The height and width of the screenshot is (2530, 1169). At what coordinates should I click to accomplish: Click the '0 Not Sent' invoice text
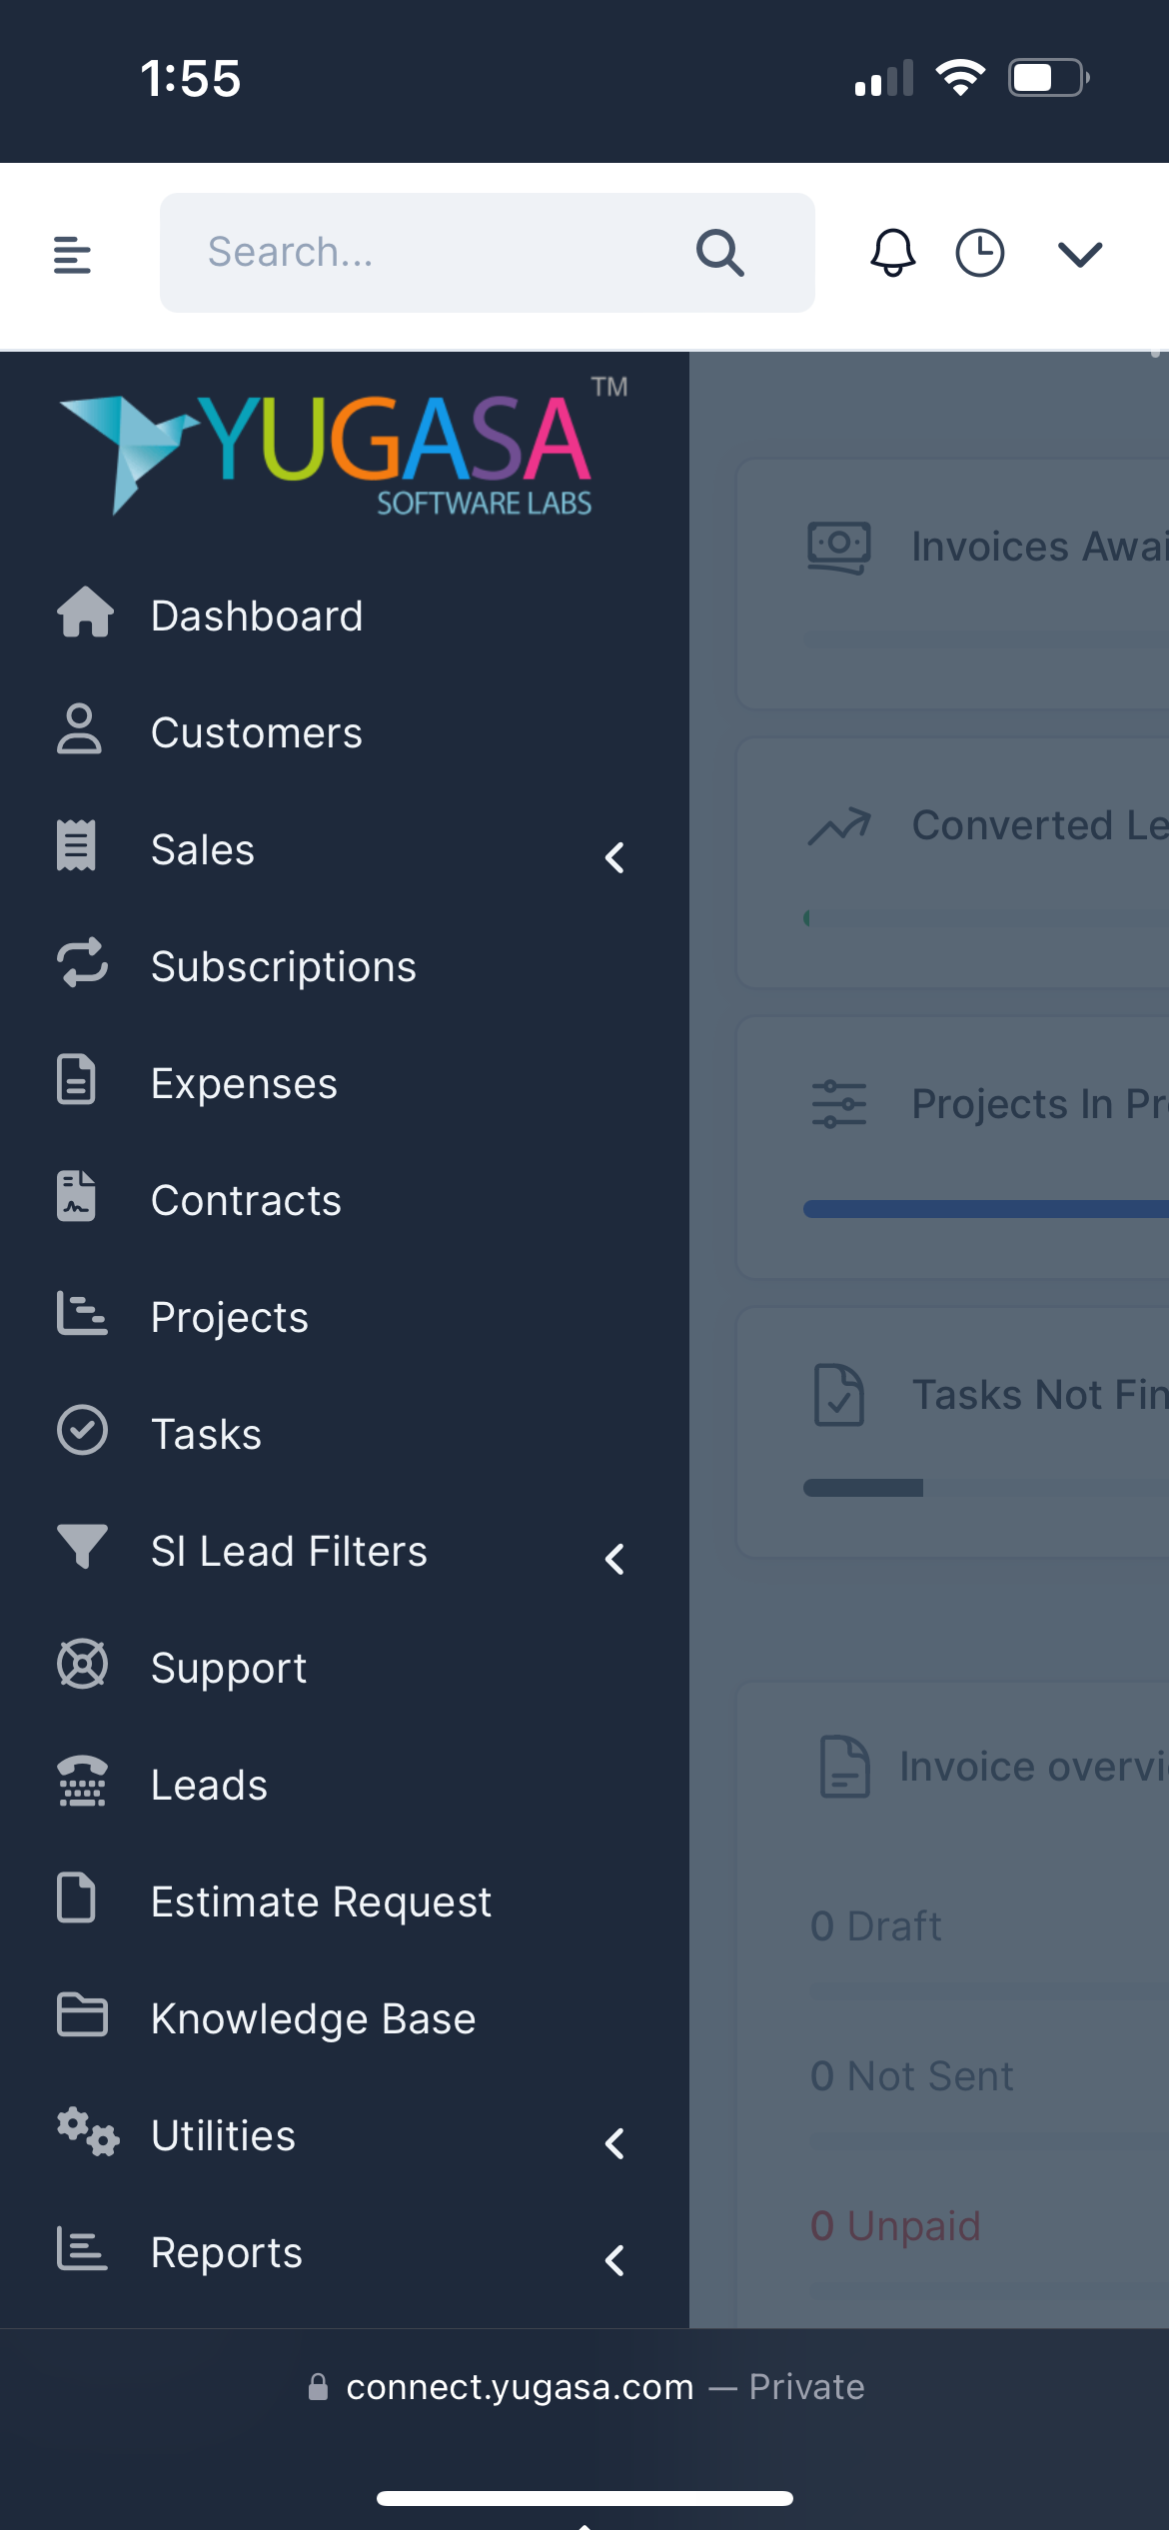(912, 2075)
